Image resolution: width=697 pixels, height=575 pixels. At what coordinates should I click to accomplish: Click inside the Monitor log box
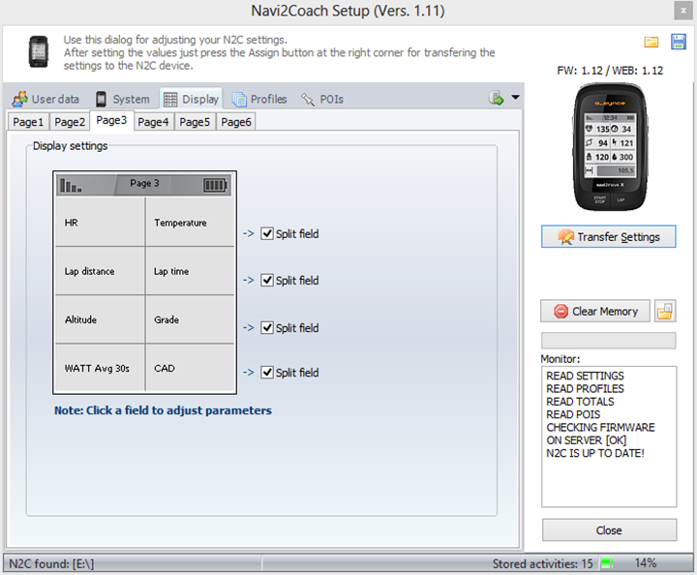point(609,437)
